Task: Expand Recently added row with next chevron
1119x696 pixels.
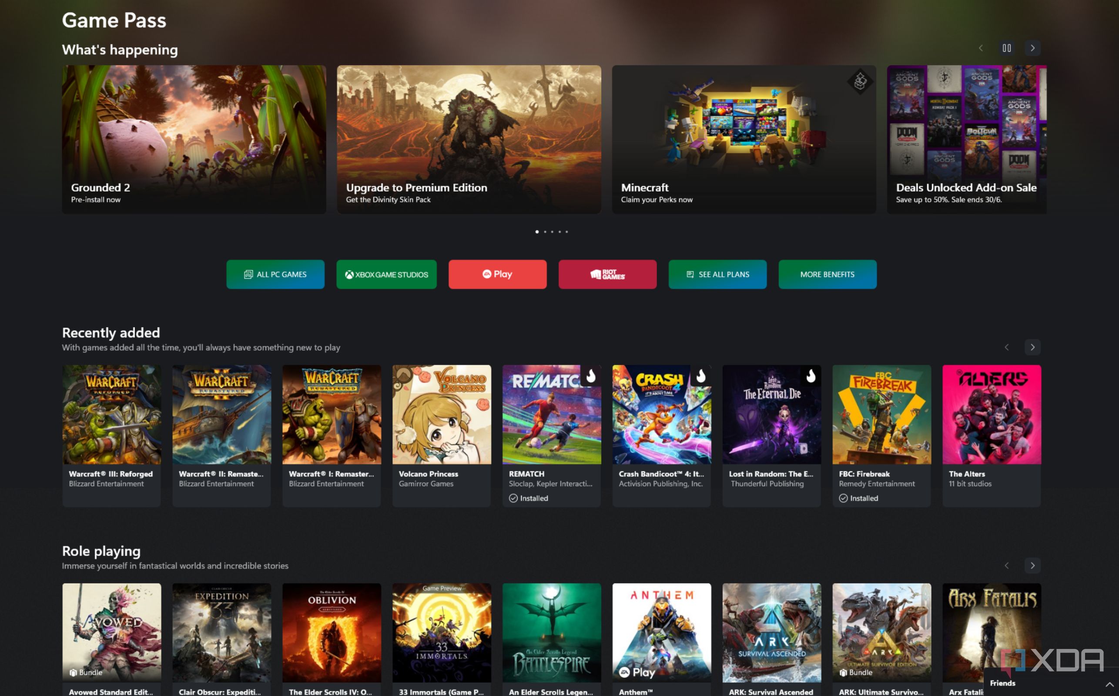Action: tap(1032, 347)
